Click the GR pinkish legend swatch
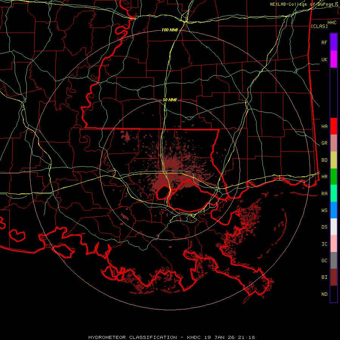 point(334,143)
